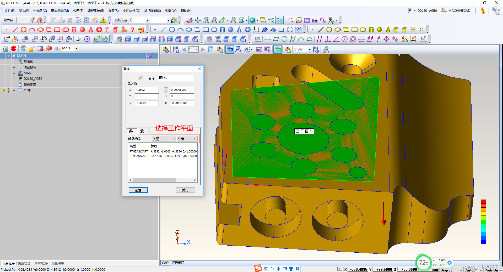Pick the red circle feature tool
Image resolution: width=503 pixels, height=272 pixels.
click(x=24, y=30)
